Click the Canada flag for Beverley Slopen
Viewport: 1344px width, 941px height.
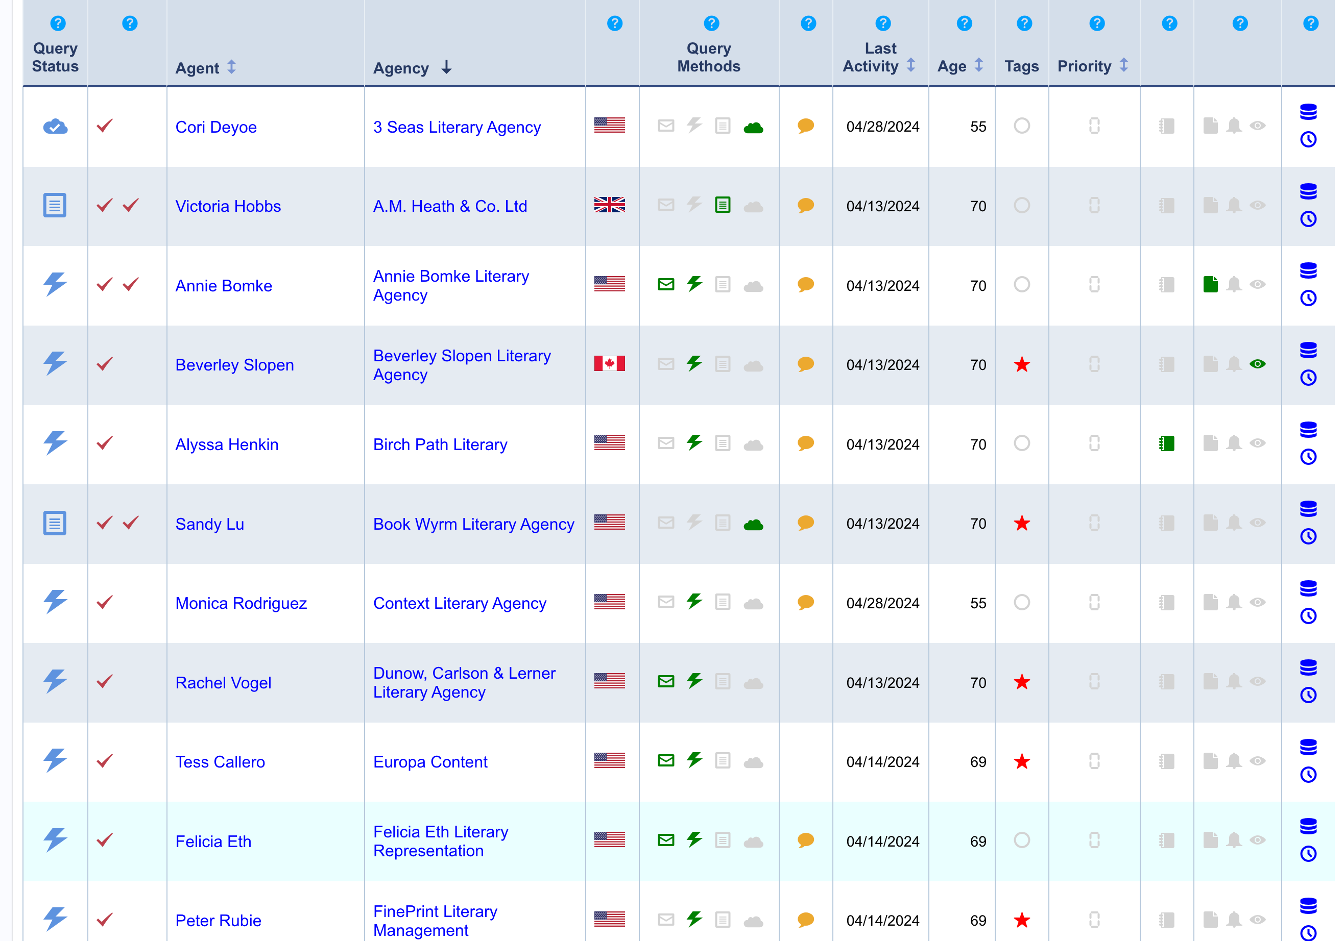609,364
